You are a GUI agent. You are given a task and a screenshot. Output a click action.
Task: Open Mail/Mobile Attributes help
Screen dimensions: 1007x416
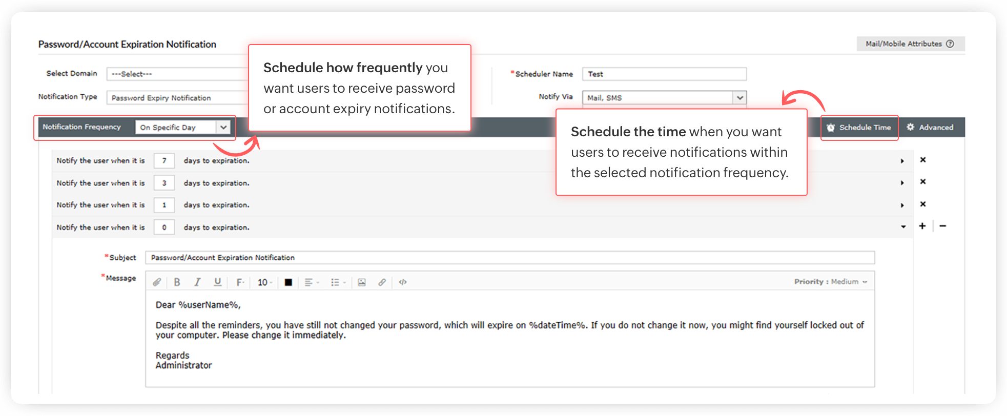point(910,44)
